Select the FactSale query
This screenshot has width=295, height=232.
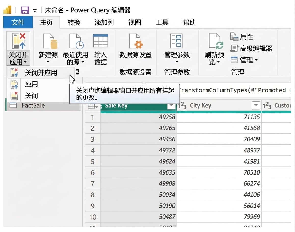coord(43,105)
